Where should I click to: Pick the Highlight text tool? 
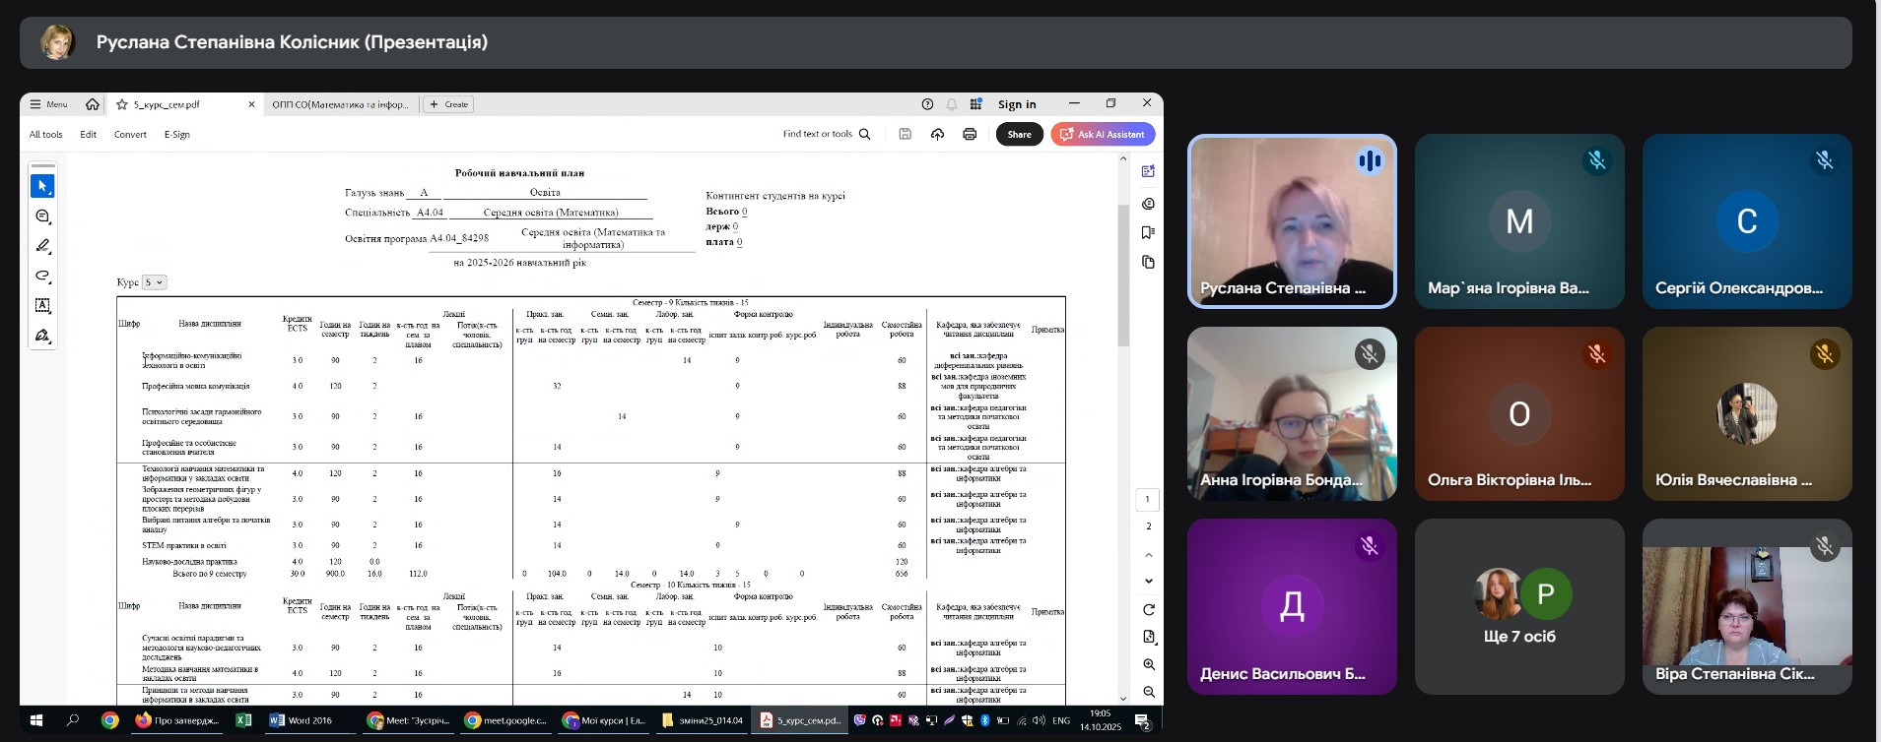pyautogui.click(x=42, y=246)
